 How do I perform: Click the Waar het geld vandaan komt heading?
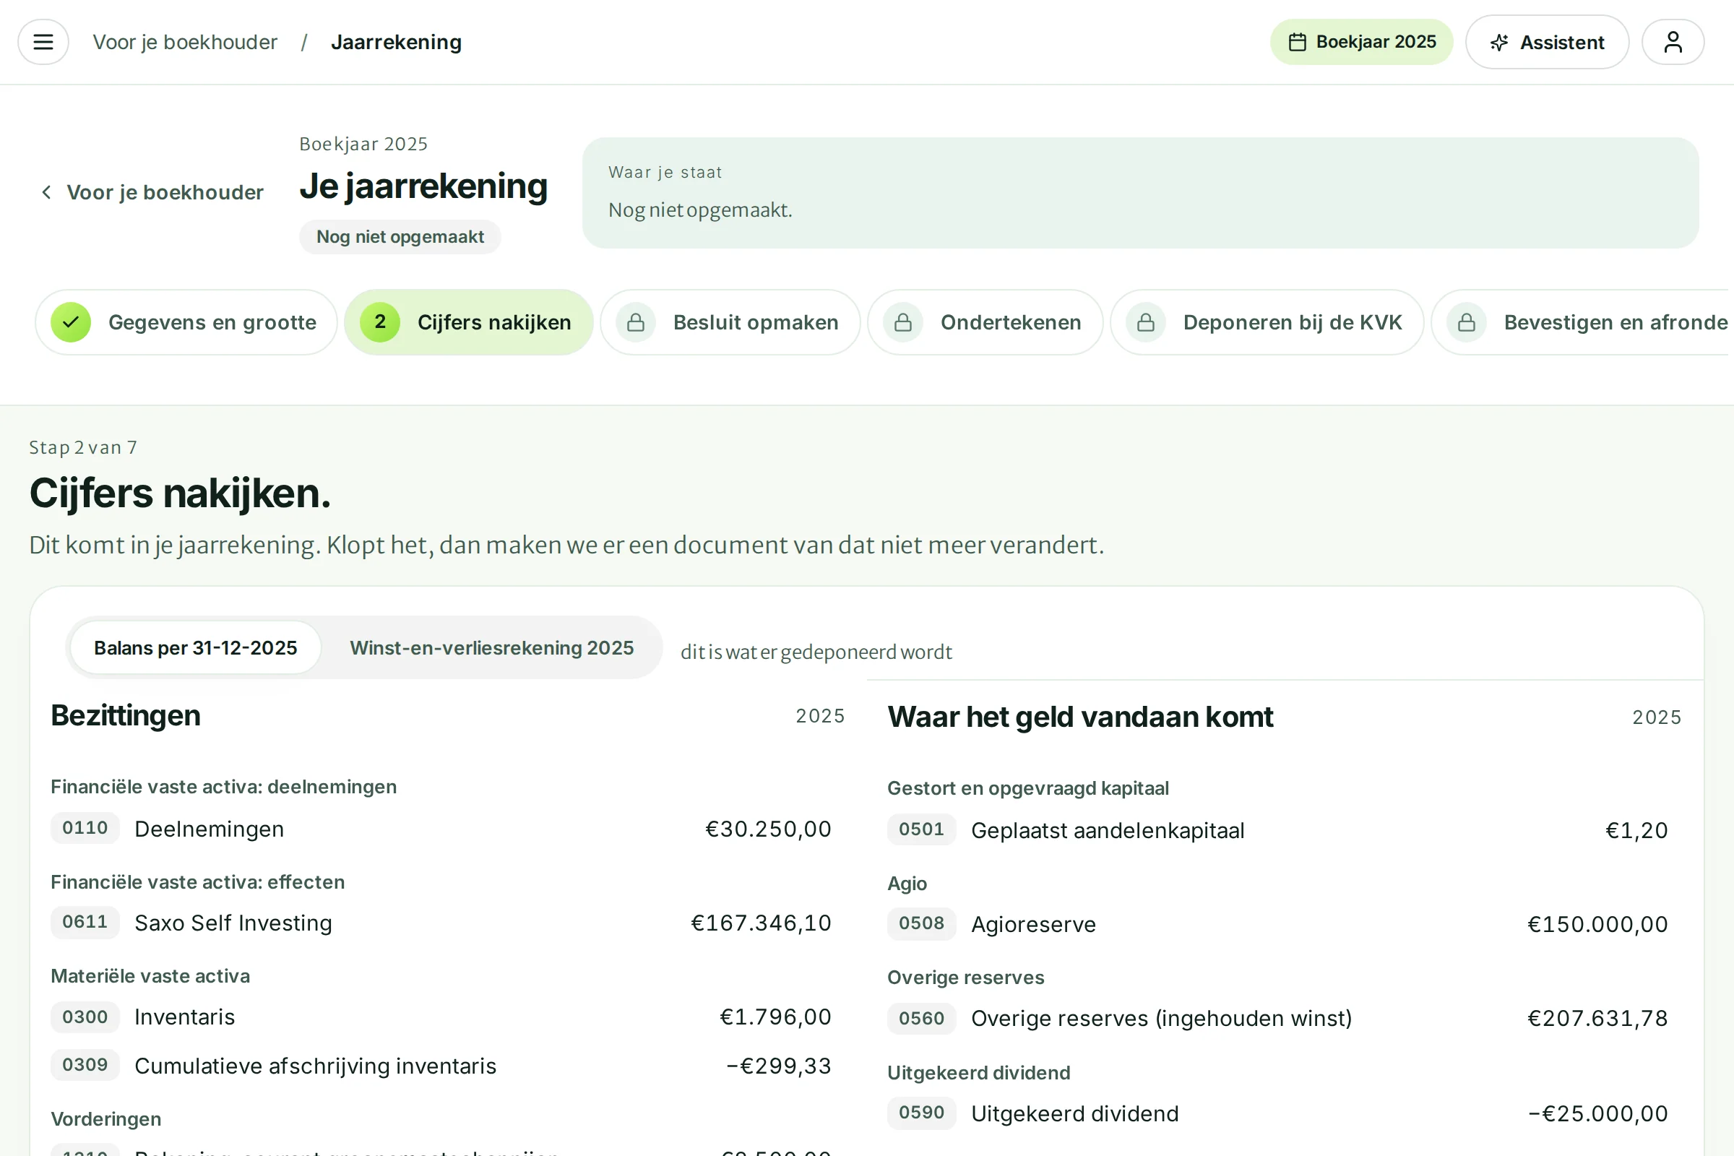(x=1080, y=717)
